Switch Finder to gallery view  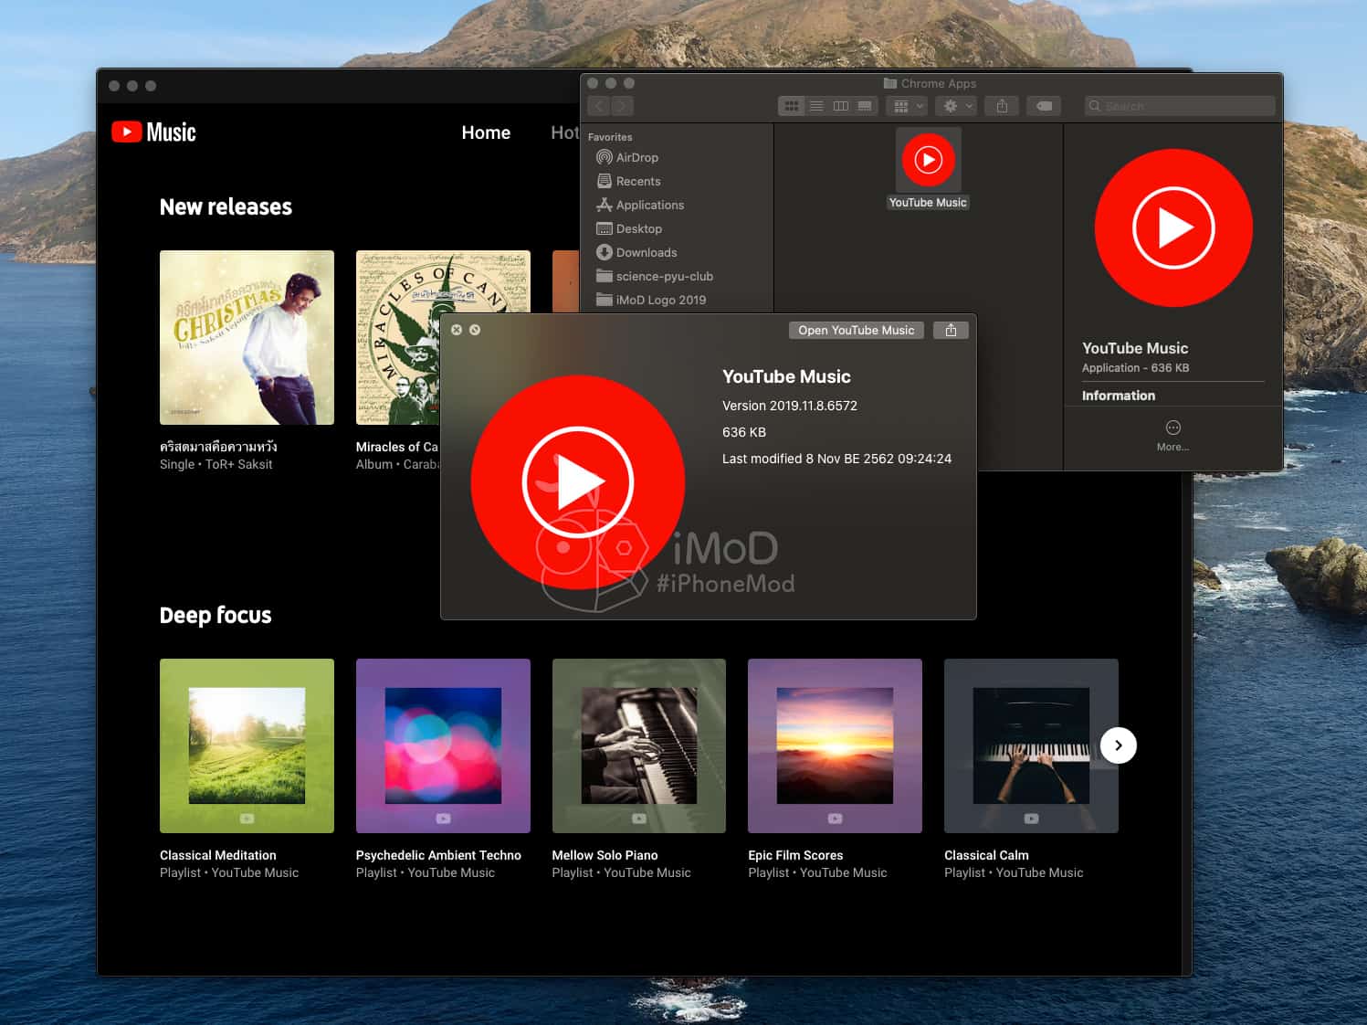[866, 106]
